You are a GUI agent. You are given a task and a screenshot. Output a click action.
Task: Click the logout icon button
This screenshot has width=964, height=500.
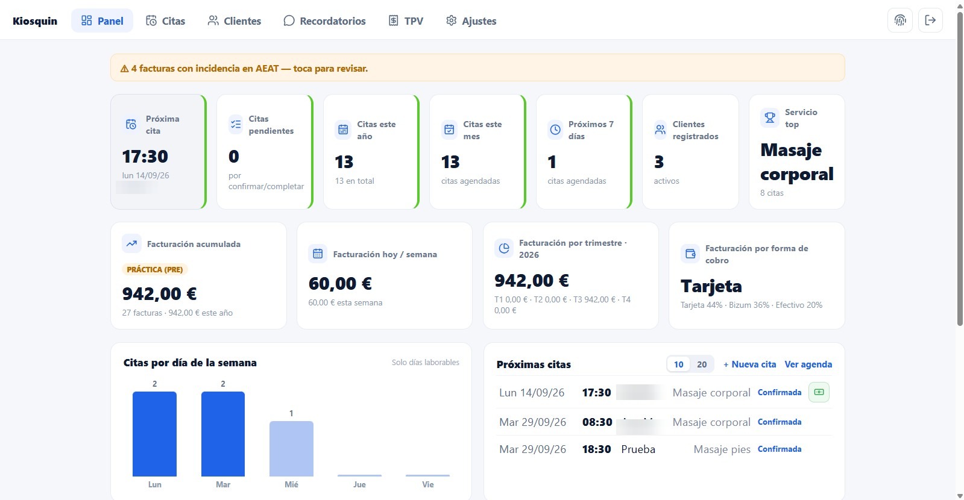(x=930, y=20)
